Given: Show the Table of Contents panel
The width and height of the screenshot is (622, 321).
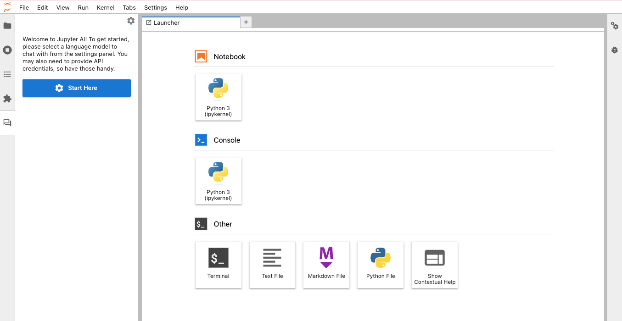Looking at the screenshot, I should point(7,74).
